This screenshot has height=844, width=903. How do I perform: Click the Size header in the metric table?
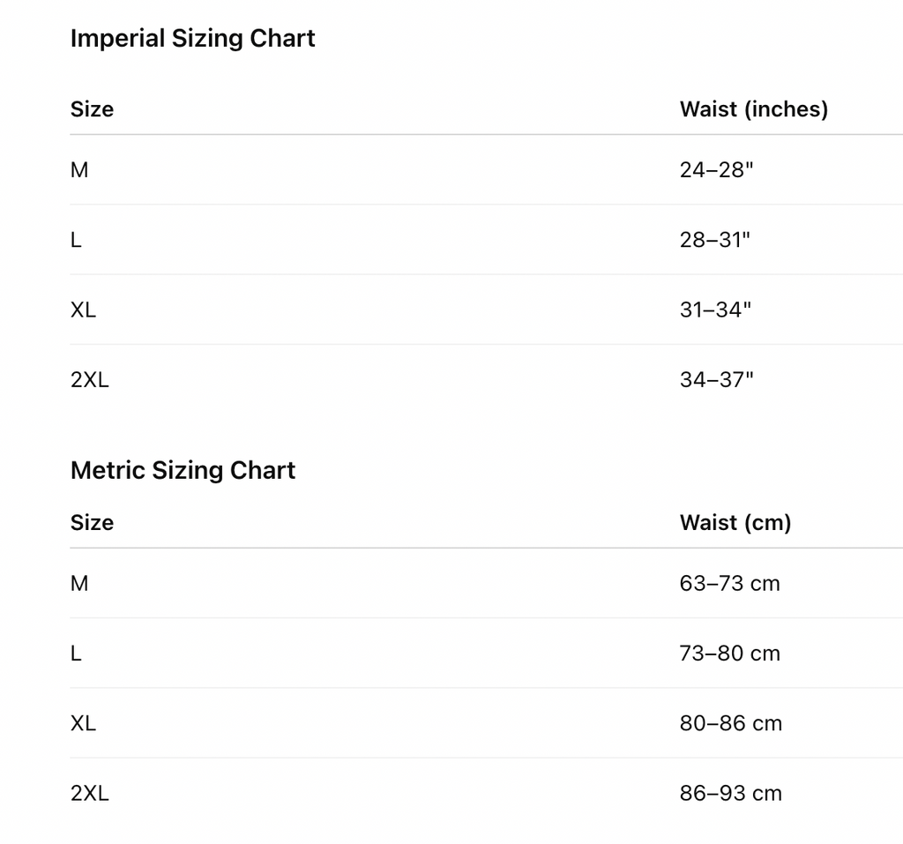click(92, 523)
